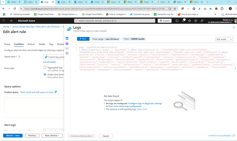Image resolution: width=237 pixels, height=141 pixels.
Task: Click the Microsoft Azure home title
Action: 26,21
